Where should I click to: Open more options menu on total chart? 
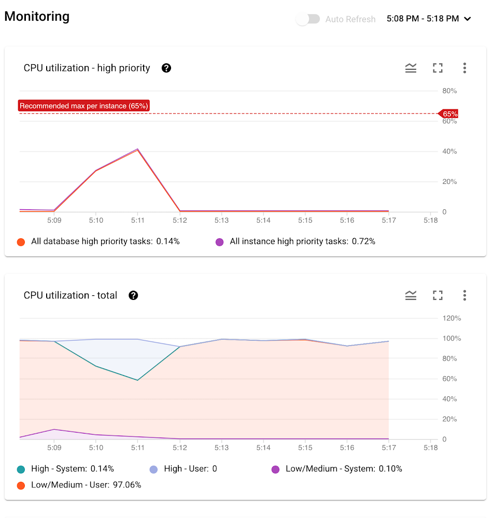[x=464, y=295]
